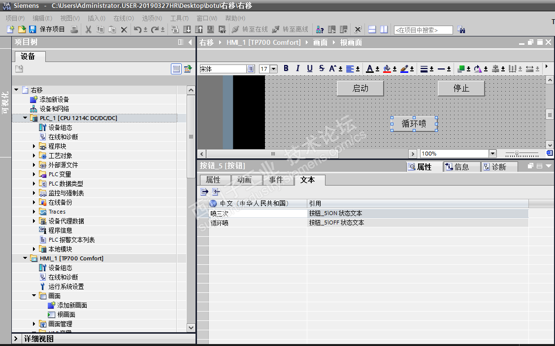
Task: Click the start runtime RT icon
Action: 222,30
